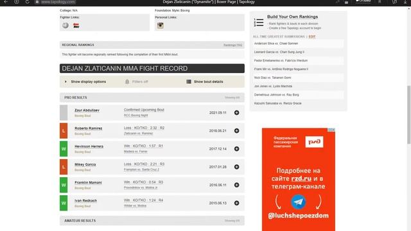Image resolution: width=411 pixels, height=231 pixels.
Task: Expand the Hevinson Herrera bout with plus icon
Action: click(x=236, y=149)
